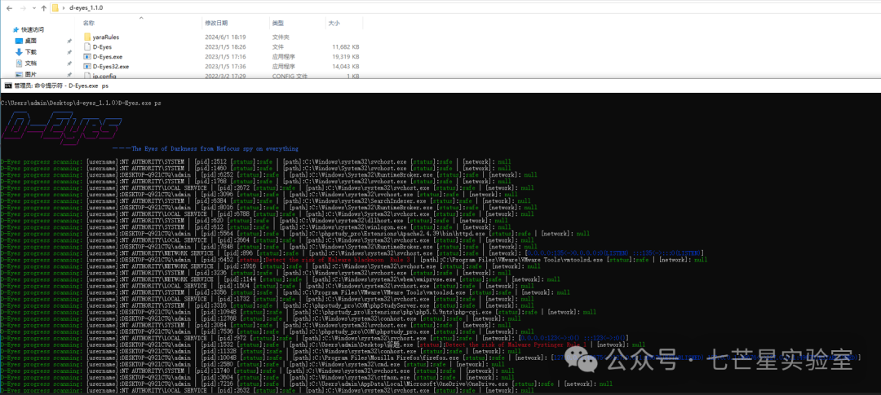Open the recent locations dropdown arrow
Viewport: 881px width, 395px height.
pos(34,8)
